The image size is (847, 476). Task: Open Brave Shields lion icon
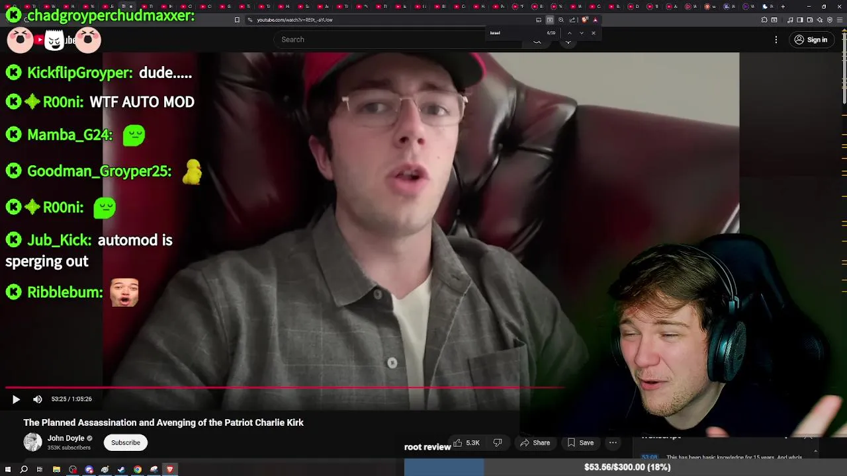pyautogui.click(x=585, y=20)
